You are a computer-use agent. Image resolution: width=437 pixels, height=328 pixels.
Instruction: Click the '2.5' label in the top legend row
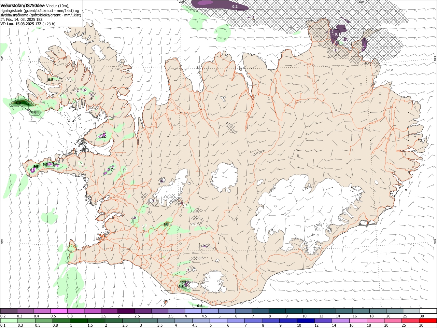point(137,316)
